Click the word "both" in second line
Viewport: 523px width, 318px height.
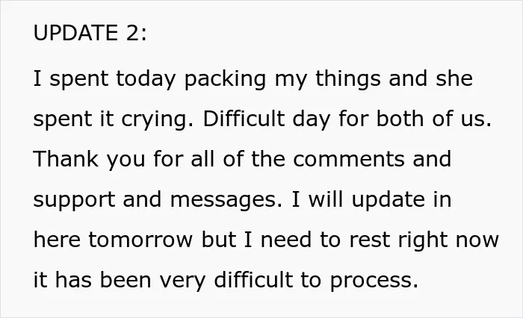click(x=400, y=119)
